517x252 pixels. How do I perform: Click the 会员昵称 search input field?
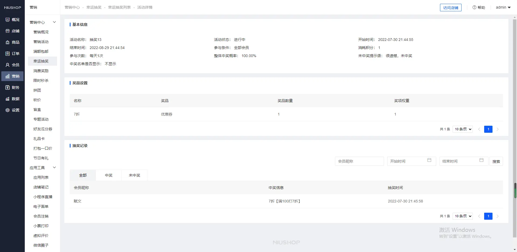[x=359, y=161]
